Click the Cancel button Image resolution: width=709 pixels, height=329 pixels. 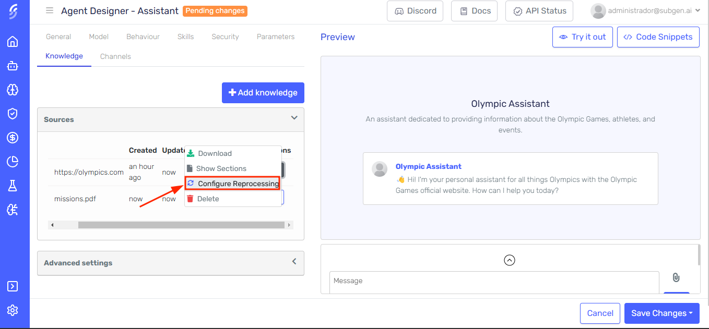[x=600, y=313]
